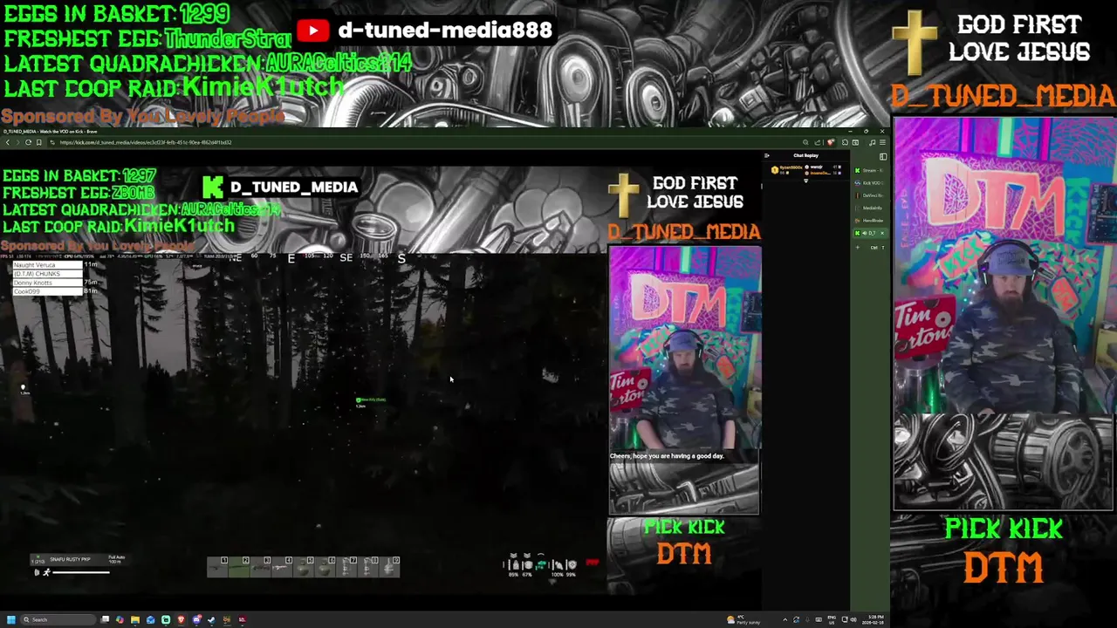
Task: Toggle the vertical tabs panel icon
Action: (x=882, y=156)
